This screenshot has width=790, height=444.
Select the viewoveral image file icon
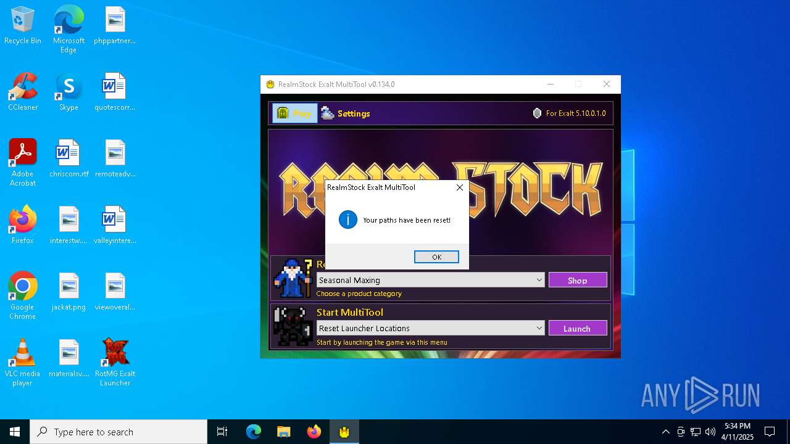click(115, 292)
